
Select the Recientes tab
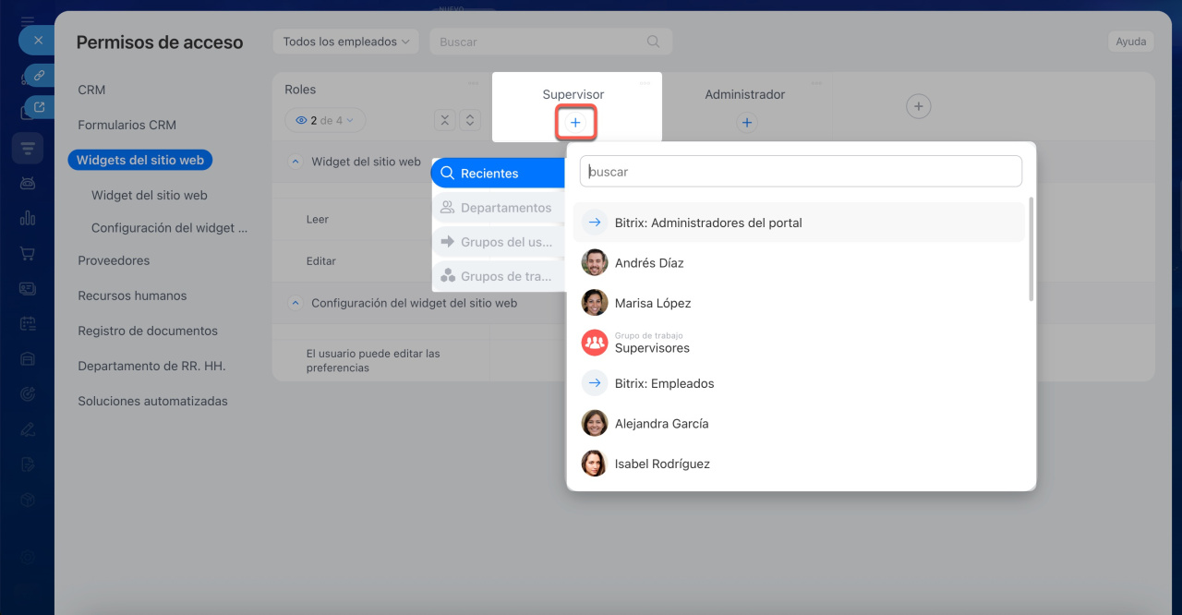coord(498,174)
